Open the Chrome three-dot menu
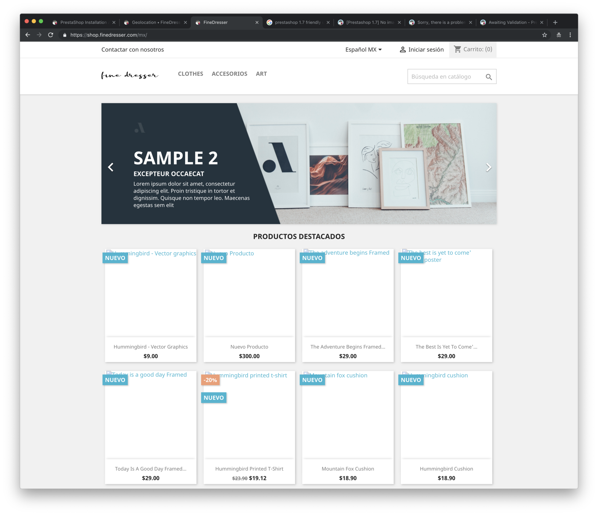This screenshot has height=515, width=598. 570,35
